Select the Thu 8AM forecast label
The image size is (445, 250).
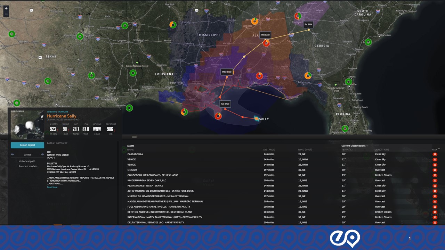(x=265, y=35)
